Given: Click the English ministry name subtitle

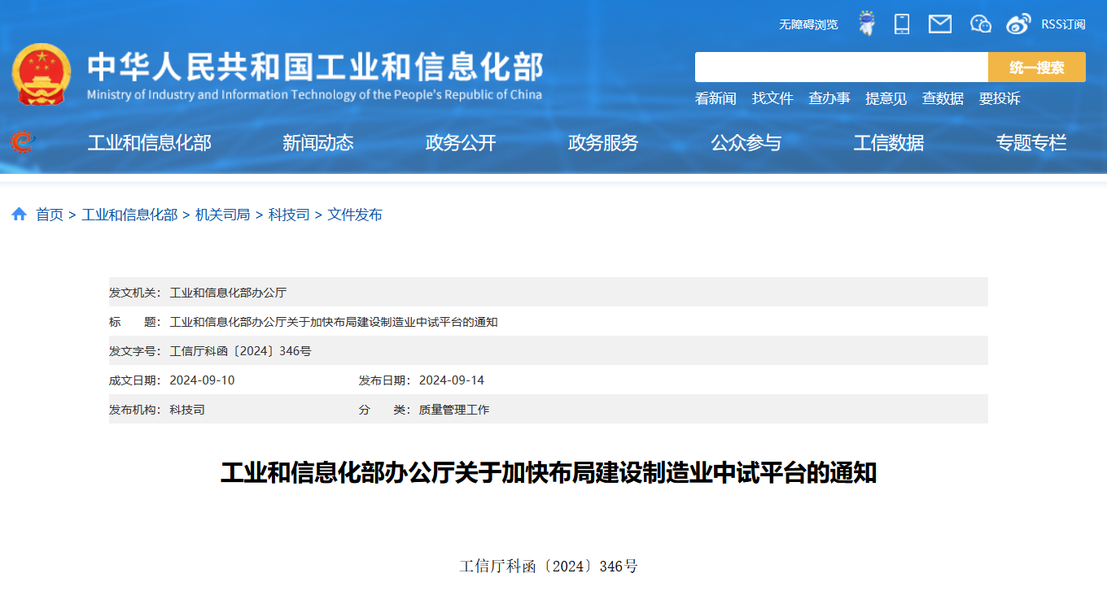Looking at the screenshot, I should [x=314, y=95].
